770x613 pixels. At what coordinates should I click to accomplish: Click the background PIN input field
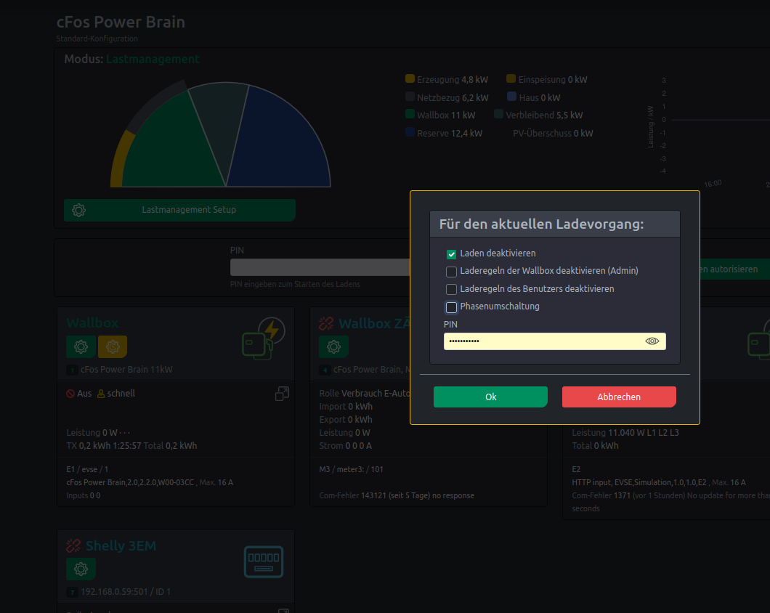[x=320, y=267]
